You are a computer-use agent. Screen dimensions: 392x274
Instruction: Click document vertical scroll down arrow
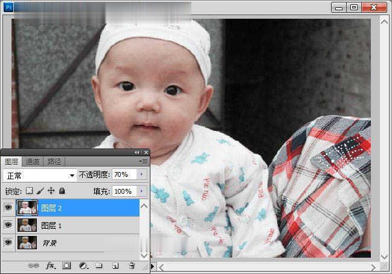point(384,256)
